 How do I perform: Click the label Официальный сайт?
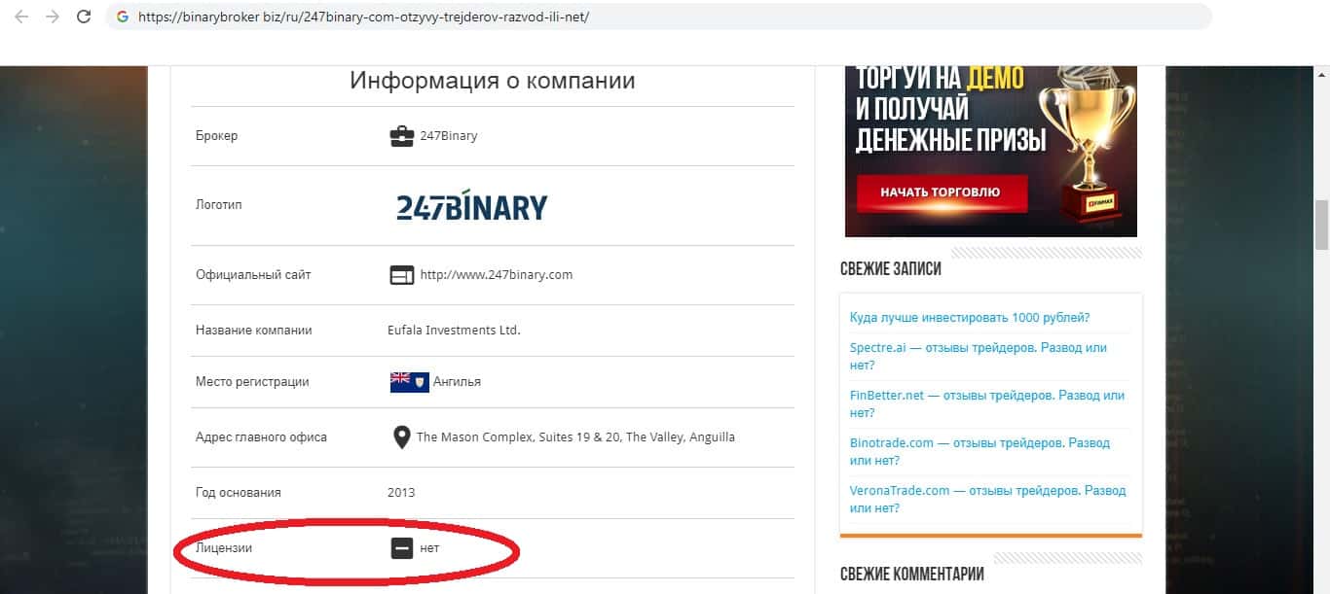click(x=253, y=275)
